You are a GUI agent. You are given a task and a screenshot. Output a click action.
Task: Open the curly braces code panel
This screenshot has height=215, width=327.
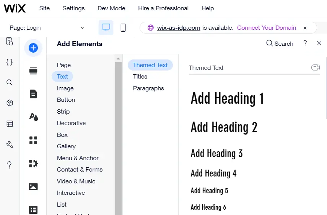pyautogui.click(x=10, y=62)
